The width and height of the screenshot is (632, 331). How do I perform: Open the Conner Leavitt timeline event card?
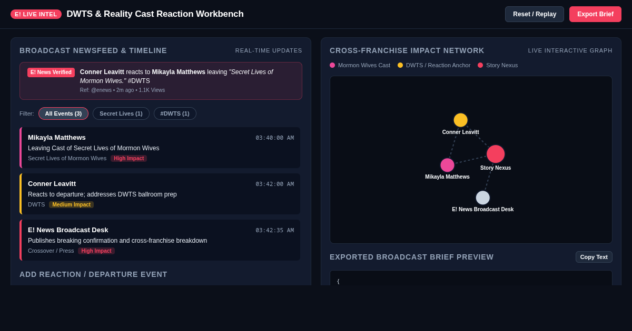coord(160,194)
